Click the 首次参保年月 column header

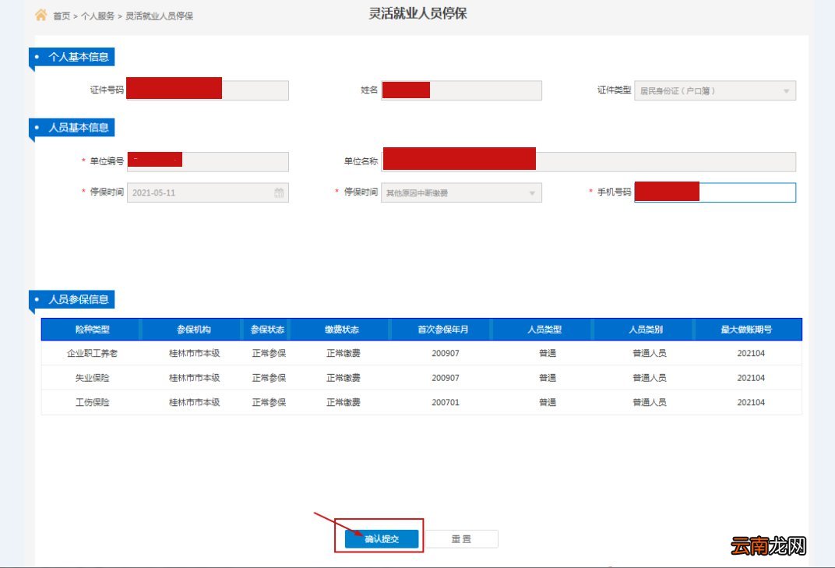pos(443,330)
